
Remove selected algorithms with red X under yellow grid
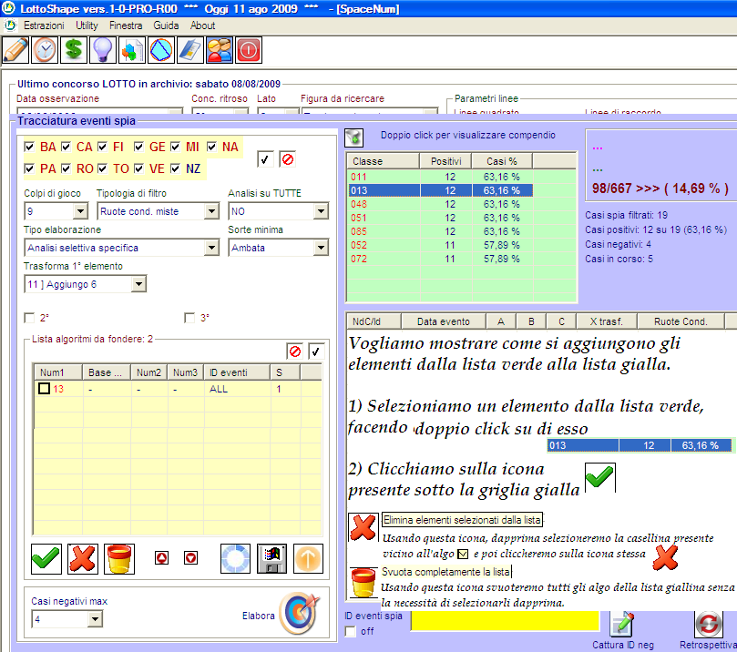[x=83, y=558]
